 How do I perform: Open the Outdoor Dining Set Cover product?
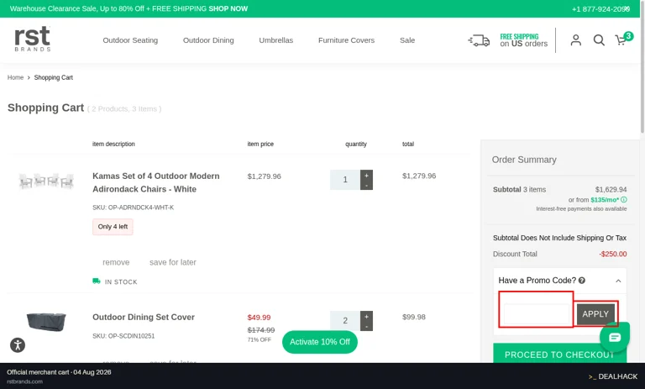(144, 317)
